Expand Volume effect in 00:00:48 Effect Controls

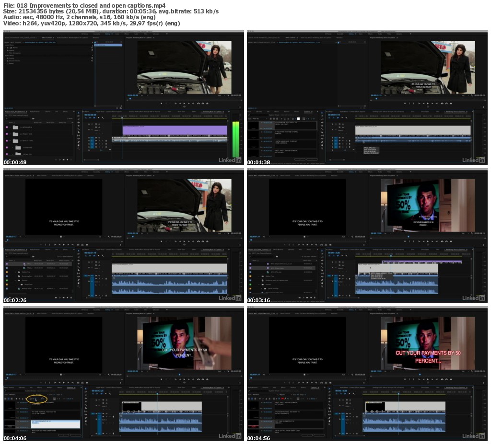tap(5, 58)
